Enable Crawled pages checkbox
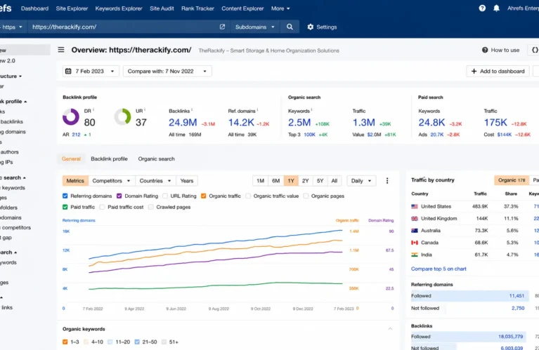This screenshot has width=539, height=350. click(x=151, y=207)
